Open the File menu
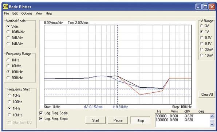The width and height of the screenshot is (217, 132). click(x=7, y=13)
